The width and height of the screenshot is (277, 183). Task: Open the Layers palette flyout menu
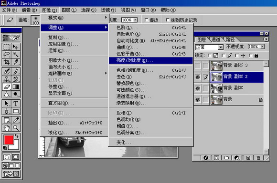pos(266,39)
